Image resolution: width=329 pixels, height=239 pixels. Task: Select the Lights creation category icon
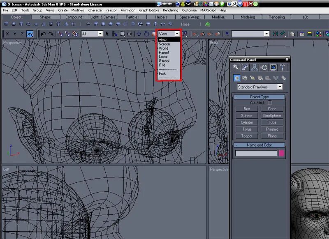[252, 78]
